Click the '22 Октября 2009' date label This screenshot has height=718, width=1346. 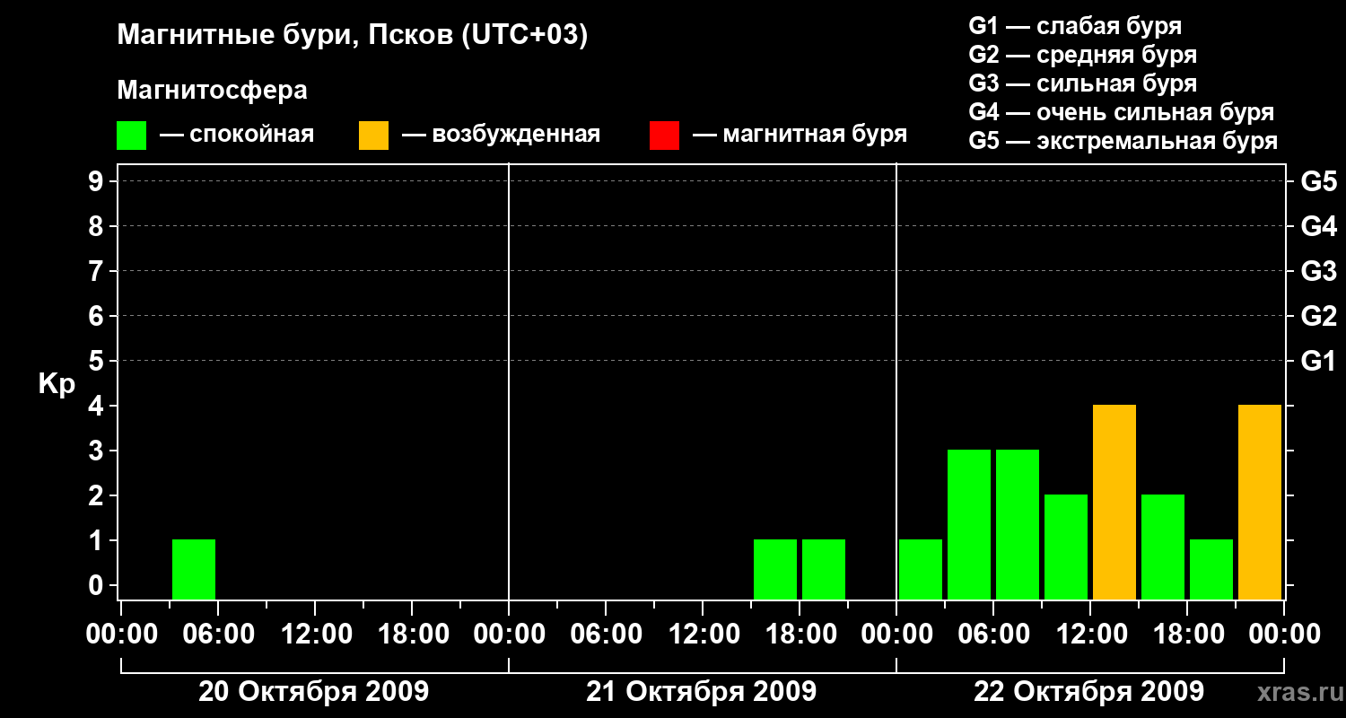[1088, 691]
